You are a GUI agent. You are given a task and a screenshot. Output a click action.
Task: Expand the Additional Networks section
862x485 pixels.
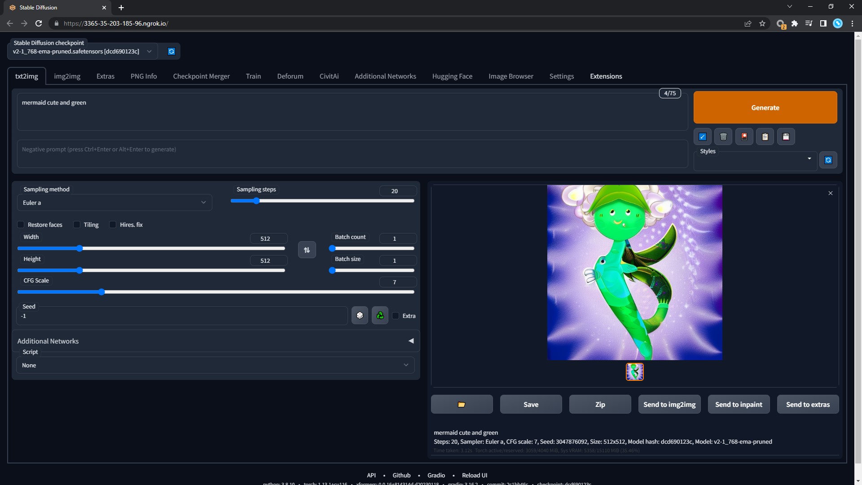[215, 341]
